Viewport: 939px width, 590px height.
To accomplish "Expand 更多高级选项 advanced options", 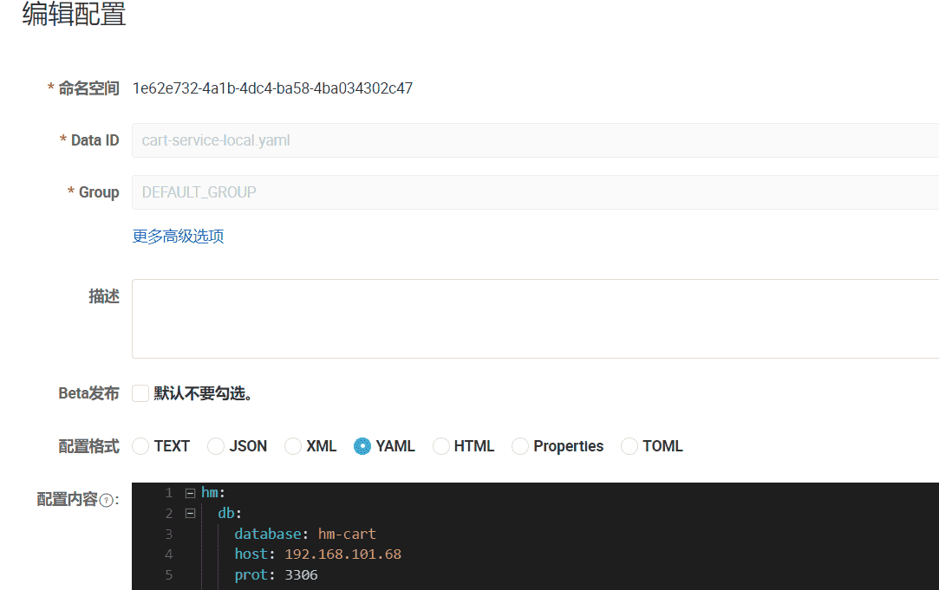I will [178, 237].
